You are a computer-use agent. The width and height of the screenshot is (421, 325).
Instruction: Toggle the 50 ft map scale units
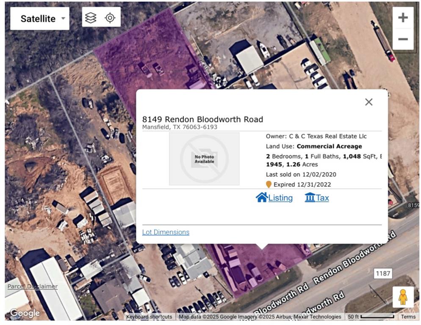pyautogui.click(x=371, y=317)
